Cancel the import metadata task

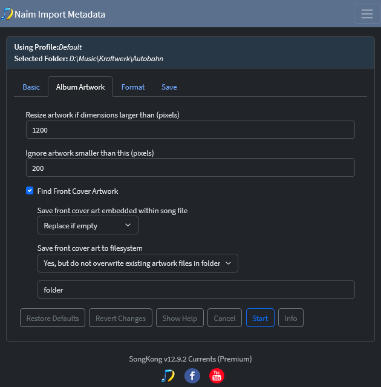tap(224, 318)
